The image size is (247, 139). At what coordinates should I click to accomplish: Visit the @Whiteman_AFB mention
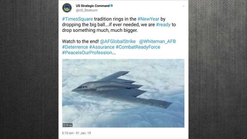[157, 41]
